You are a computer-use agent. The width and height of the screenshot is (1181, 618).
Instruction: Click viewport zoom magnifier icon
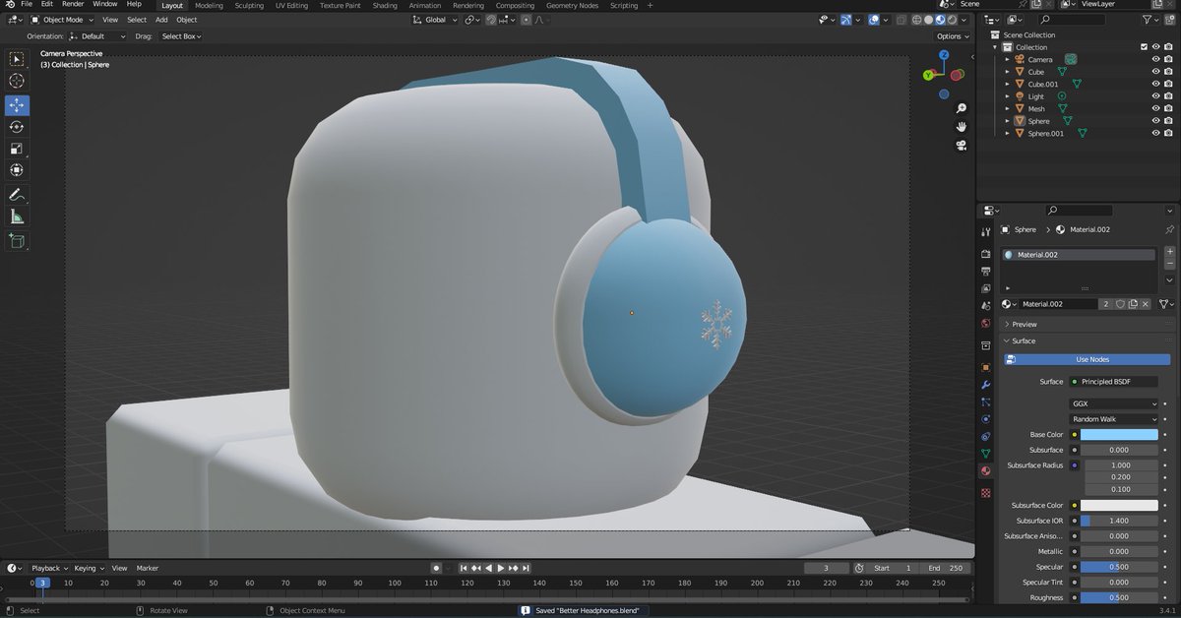tap(961, 108)
